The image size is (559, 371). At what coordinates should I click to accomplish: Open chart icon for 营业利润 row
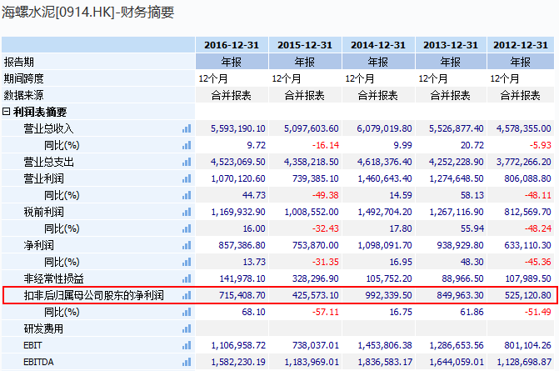point(187,178)
